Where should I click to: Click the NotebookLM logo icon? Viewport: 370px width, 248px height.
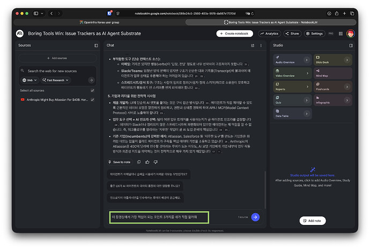pyautogui.click(x=20, y=33)
